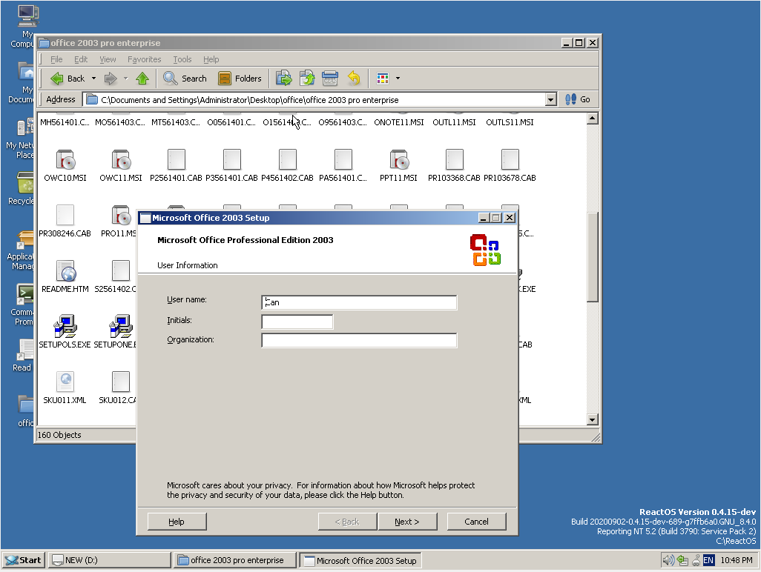The height and width of the screenshot is (572, 761).
Task: Cancel the Office 2003 setup
Action: 476,522
